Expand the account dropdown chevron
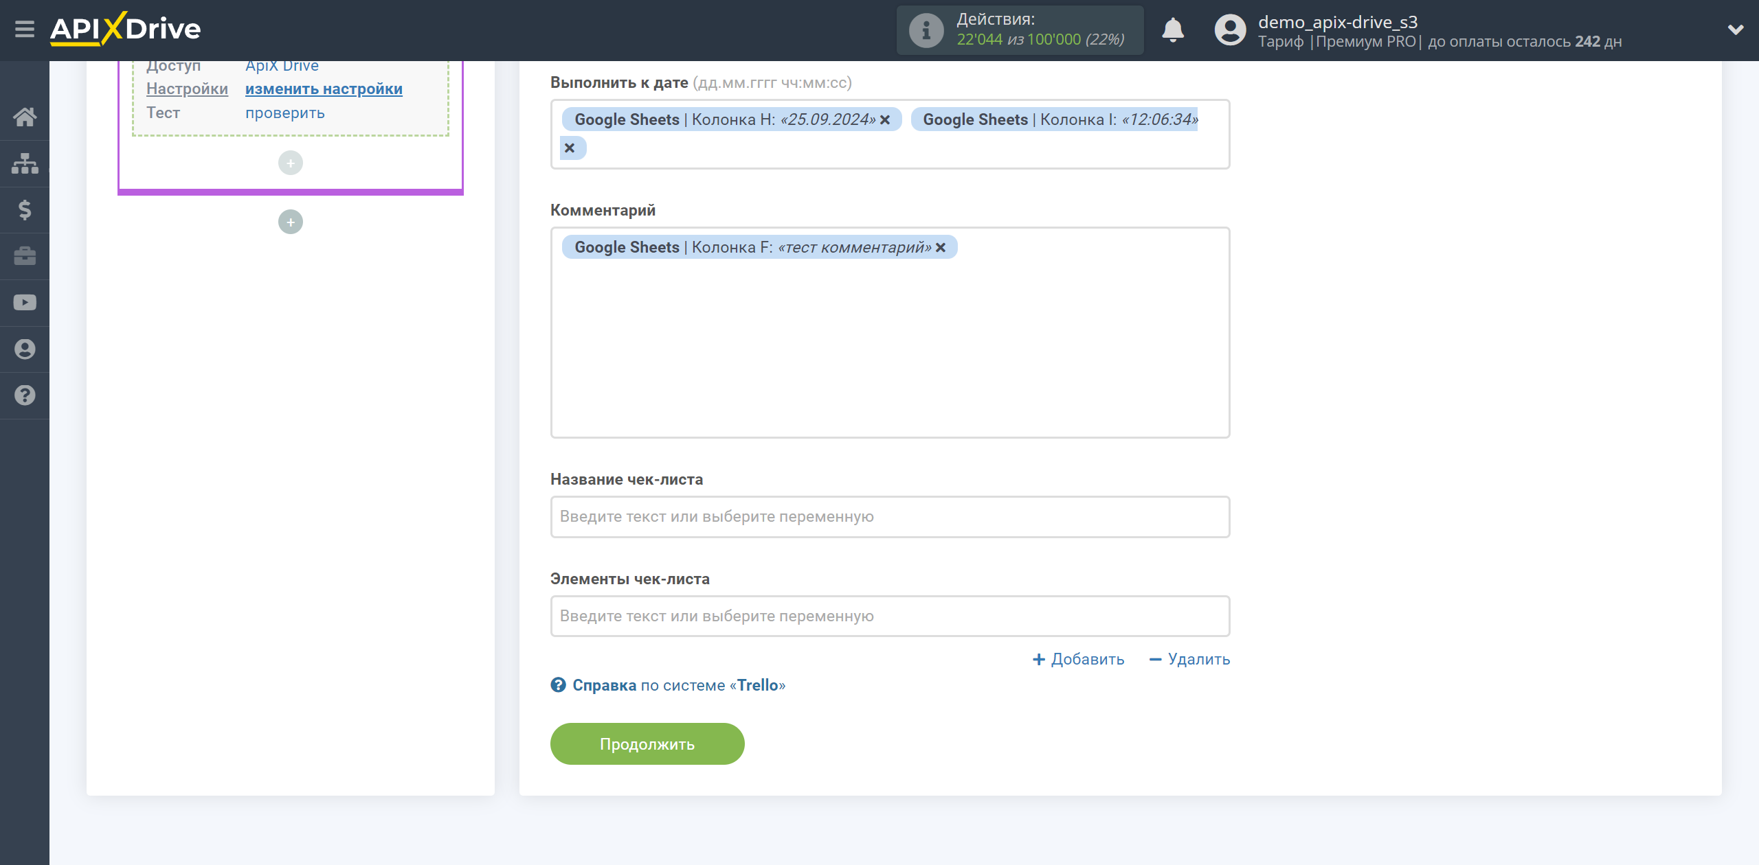Viewport: 1759px width, 865px height. pos(1736,30)
